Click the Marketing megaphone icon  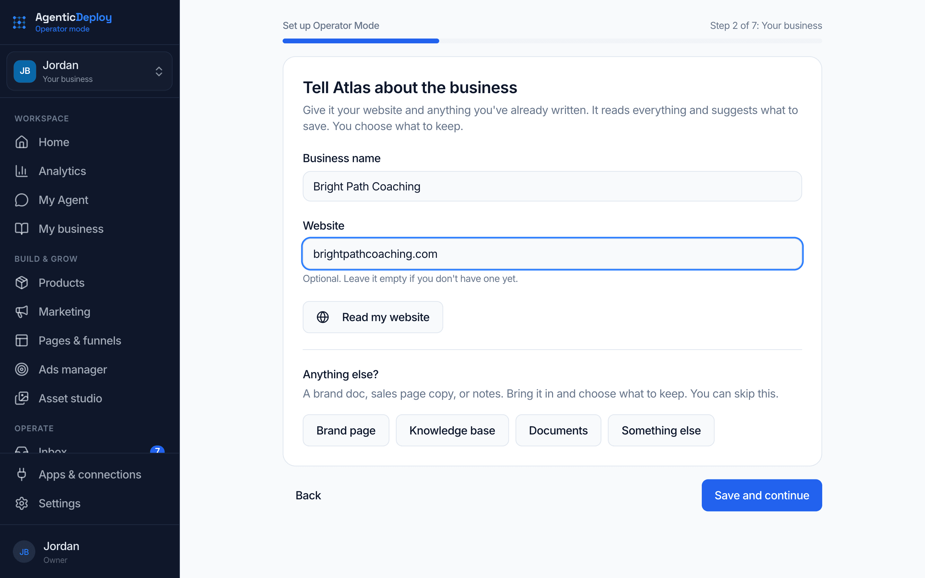(x=22, y=311)
